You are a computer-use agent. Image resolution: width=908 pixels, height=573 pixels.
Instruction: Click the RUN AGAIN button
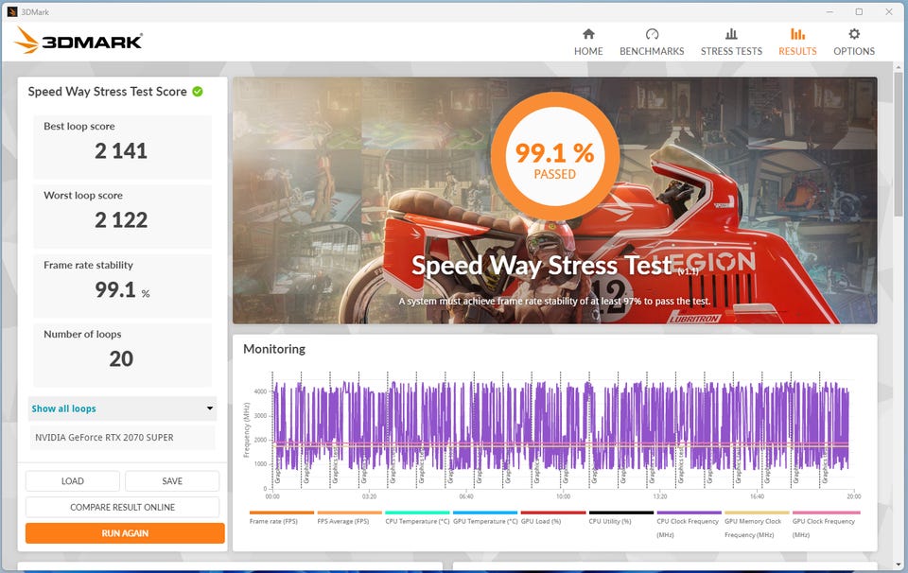(x=125, y=533)
